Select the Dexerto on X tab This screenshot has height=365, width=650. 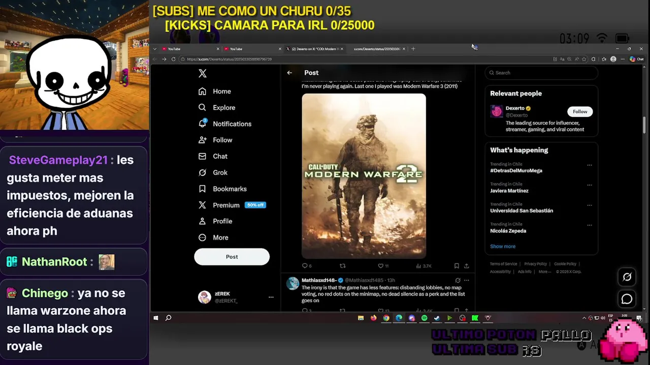[x=315, y=49]
